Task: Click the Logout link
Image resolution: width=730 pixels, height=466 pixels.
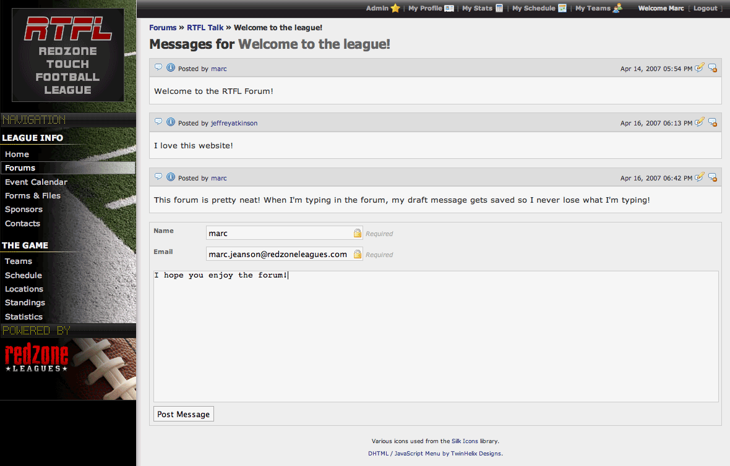Action: (705, 8)
